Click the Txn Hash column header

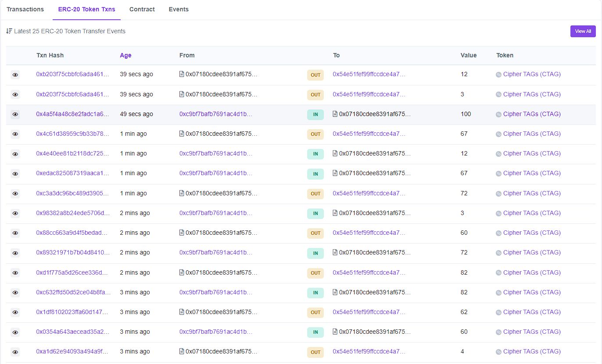[x=50, y=55]
